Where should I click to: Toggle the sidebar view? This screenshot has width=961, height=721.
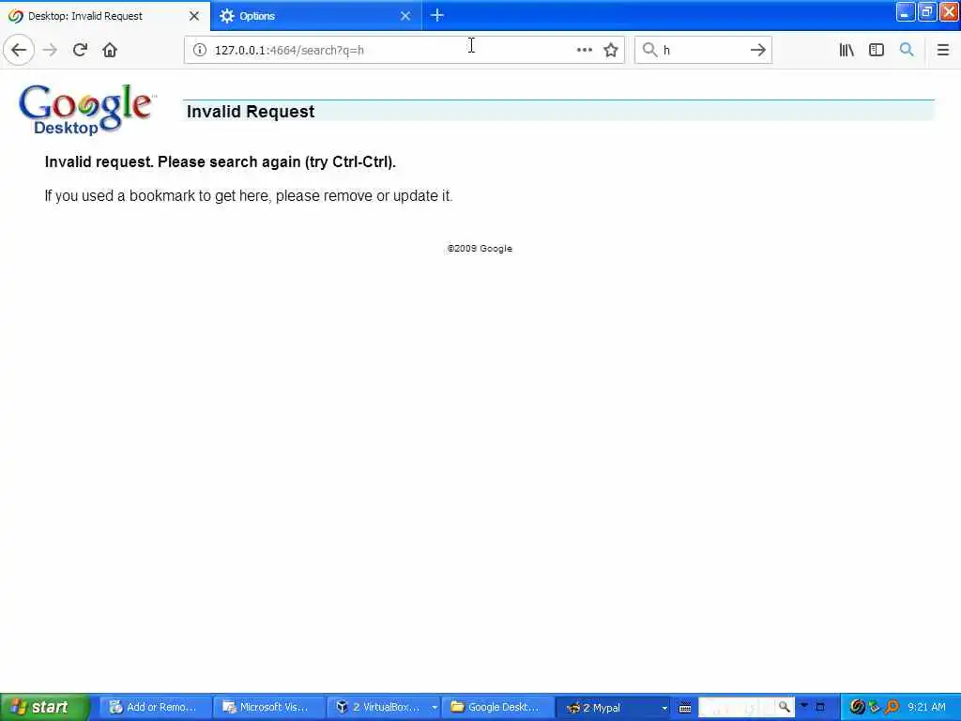point(877,50)
